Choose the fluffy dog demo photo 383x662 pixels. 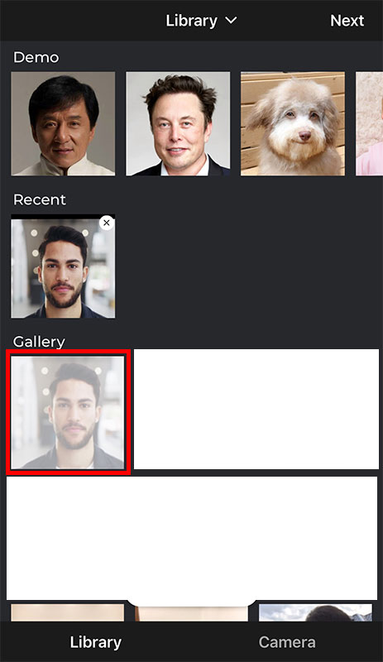click(x=293, y=123)
